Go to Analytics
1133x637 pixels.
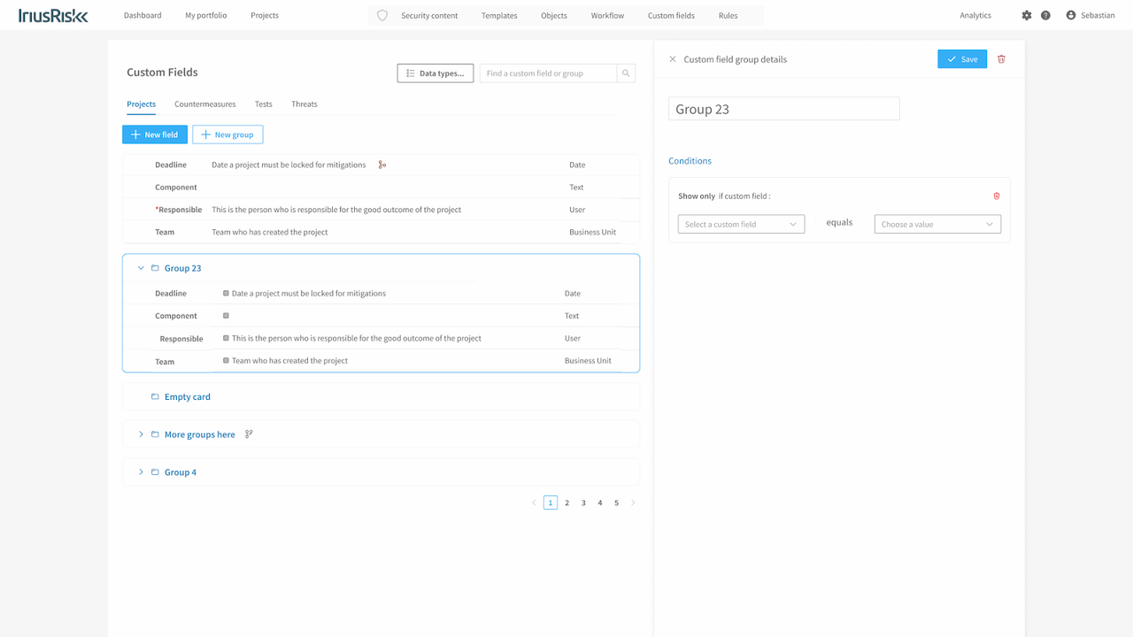[x=975, y=15]
